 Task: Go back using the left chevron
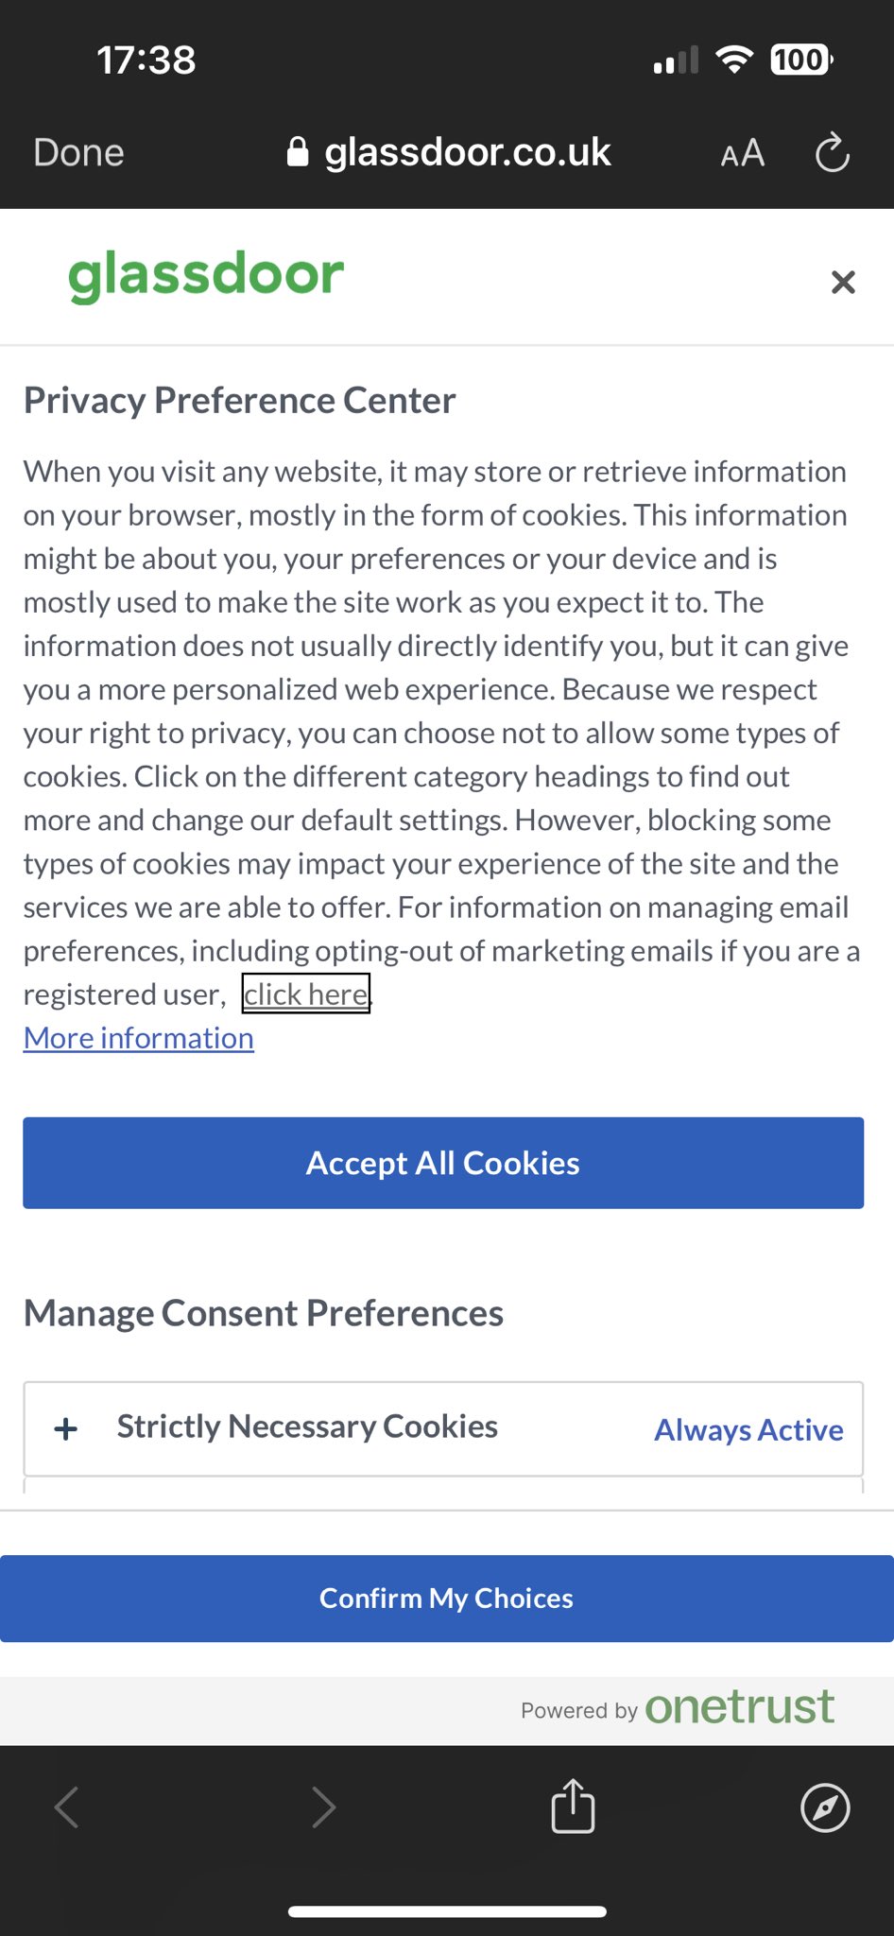coord(66,1807)
